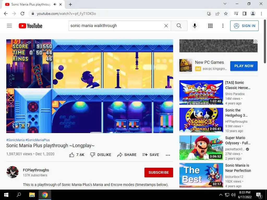Screen dimensions: 267x200
Task: SAVE video to a playlist
Action: click(x=150, y=155)
